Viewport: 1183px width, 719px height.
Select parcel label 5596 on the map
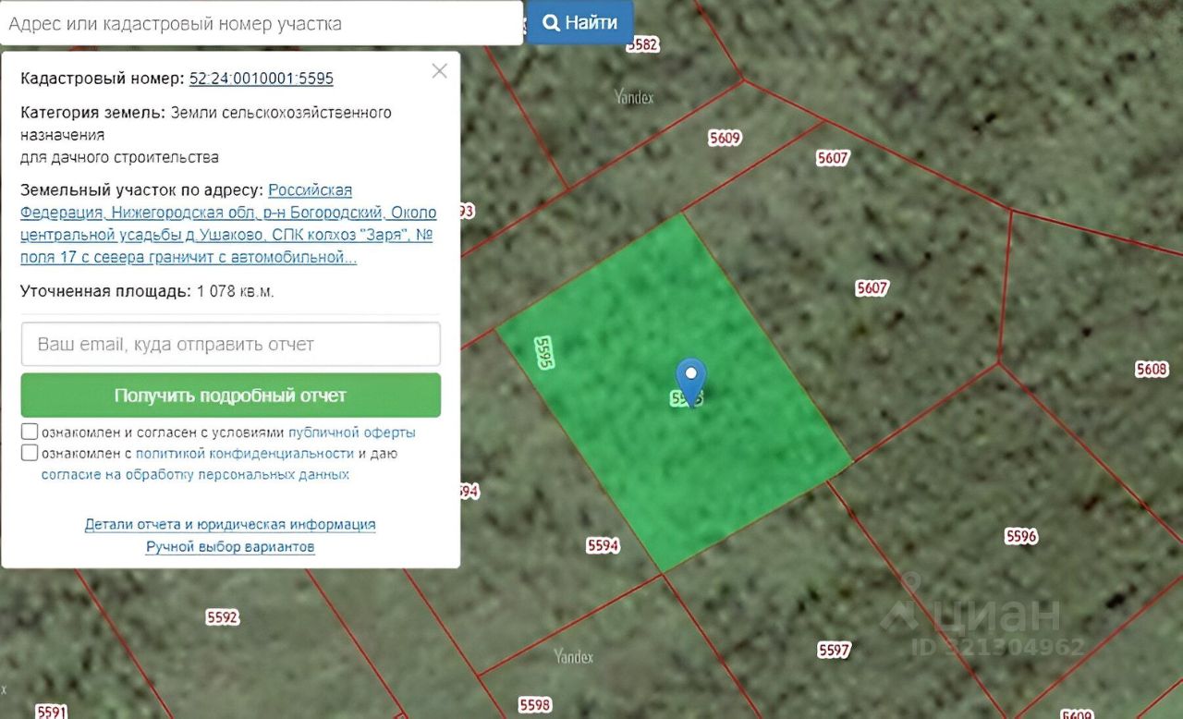tap(1021, 536)
